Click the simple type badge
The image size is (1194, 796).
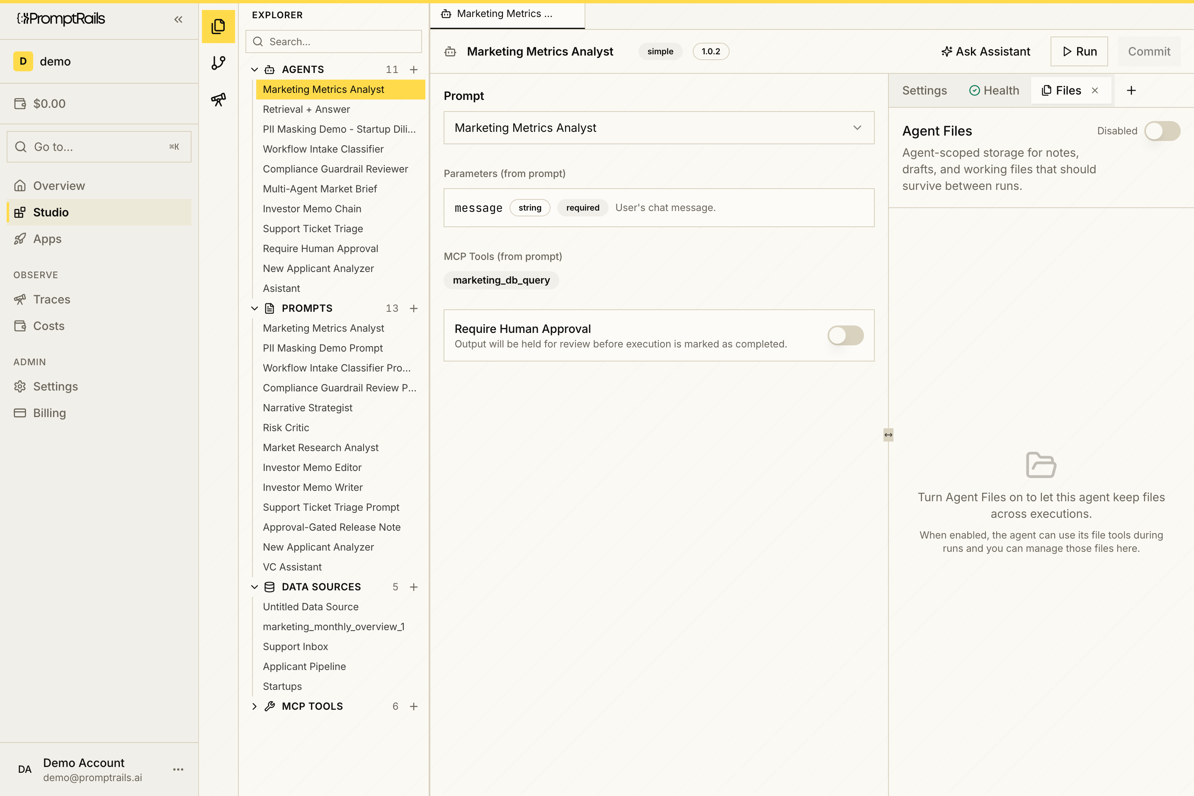tap(660, 51)
